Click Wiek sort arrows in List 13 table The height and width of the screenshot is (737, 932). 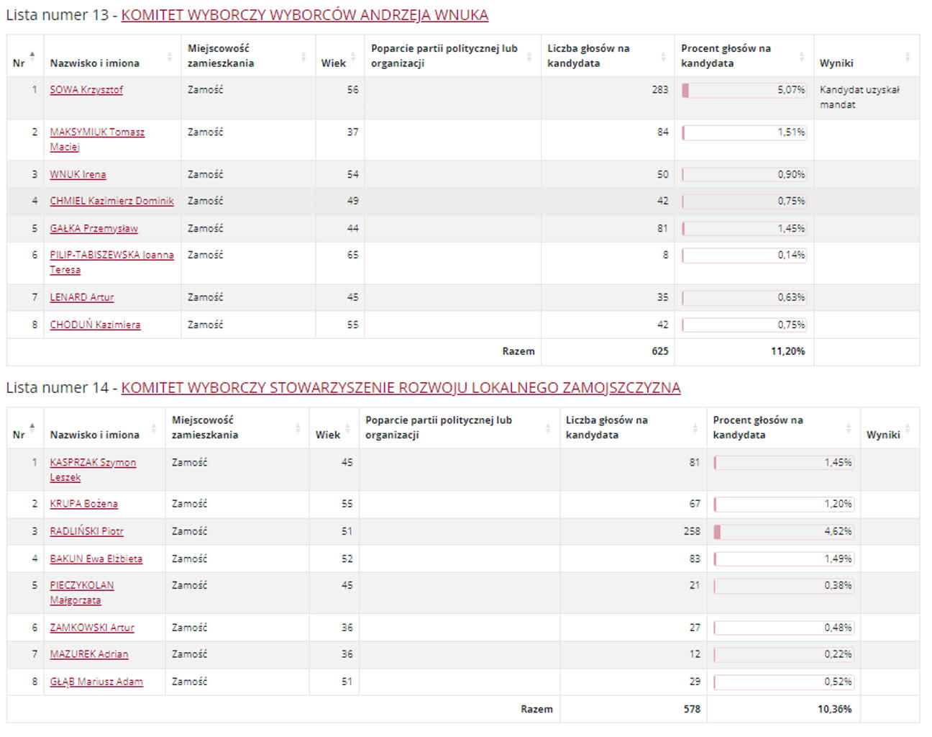pos(353,56)
